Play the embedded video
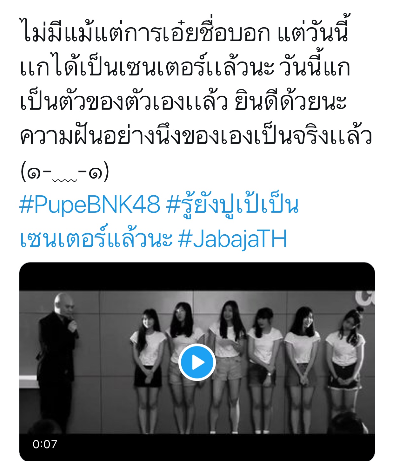Viewport: 393px width, 461px height. click(x=197, y=362)
